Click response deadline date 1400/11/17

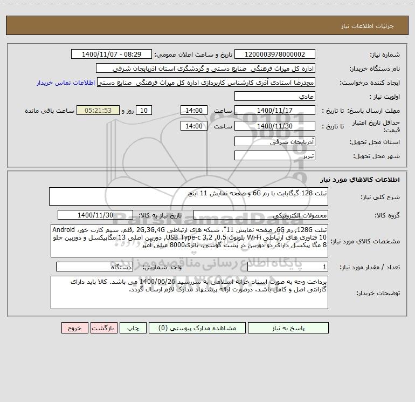pos(275,110)
